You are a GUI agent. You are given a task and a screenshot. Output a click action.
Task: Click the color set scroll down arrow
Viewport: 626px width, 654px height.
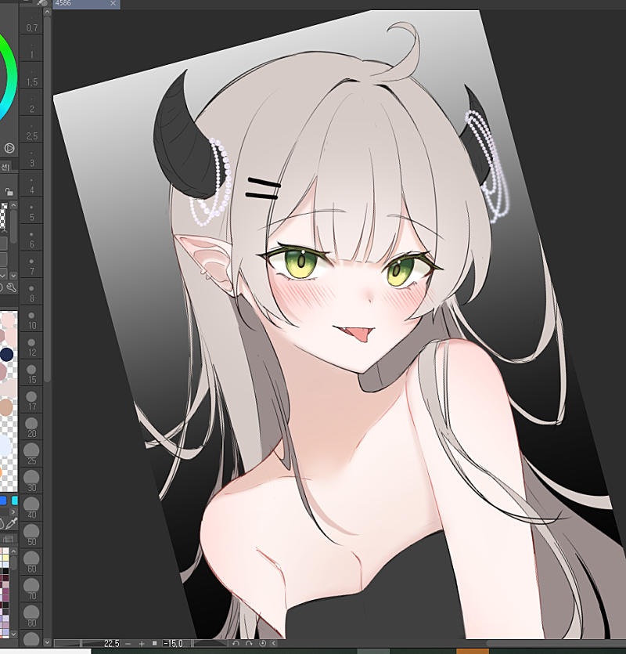13,634
